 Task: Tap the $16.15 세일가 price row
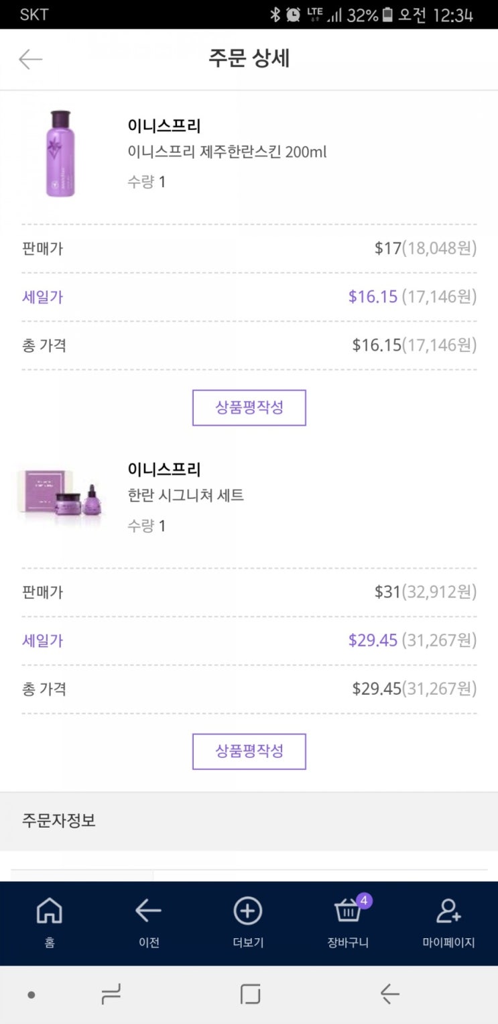click(249, 297)
